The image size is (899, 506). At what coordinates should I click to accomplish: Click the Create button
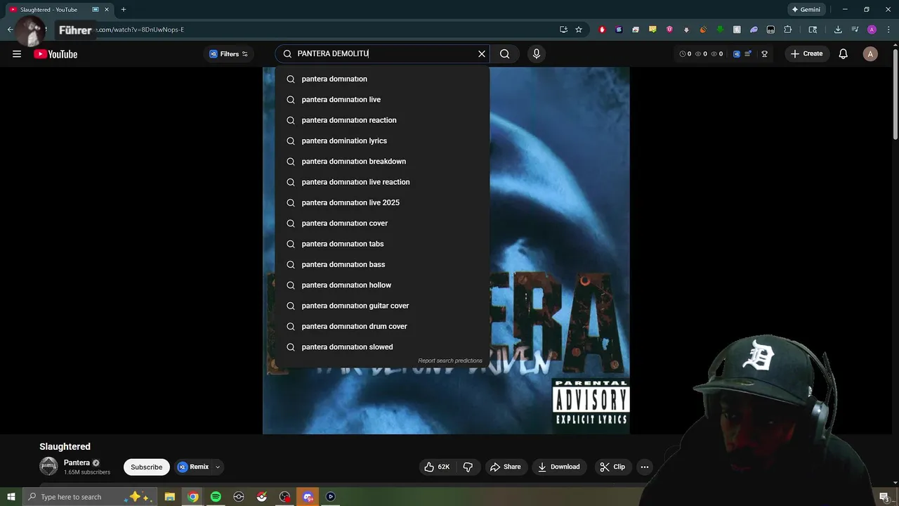coord(807,54)
